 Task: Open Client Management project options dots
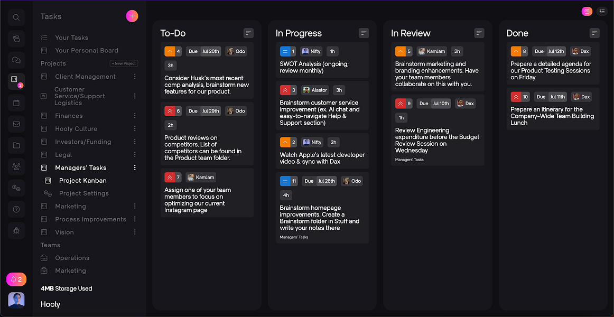(135, 77)
